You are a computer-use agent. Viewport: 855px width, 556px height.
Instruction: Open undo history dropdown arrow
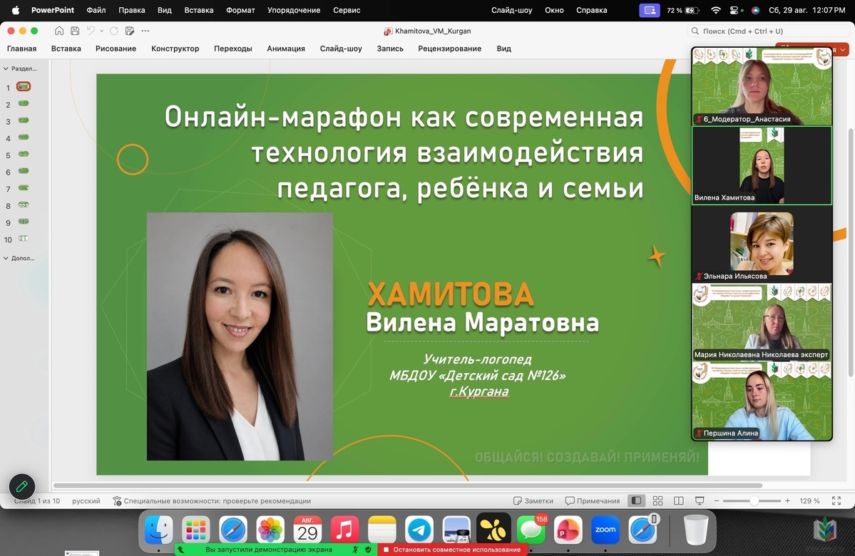tap(101, 31)
